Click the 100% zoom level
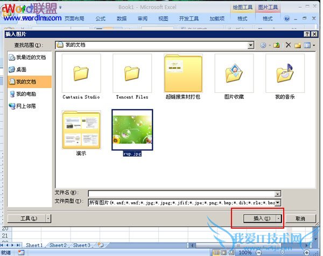Viewport: 323px width, 256px height. pyautogui.click(x=245, y=252)
